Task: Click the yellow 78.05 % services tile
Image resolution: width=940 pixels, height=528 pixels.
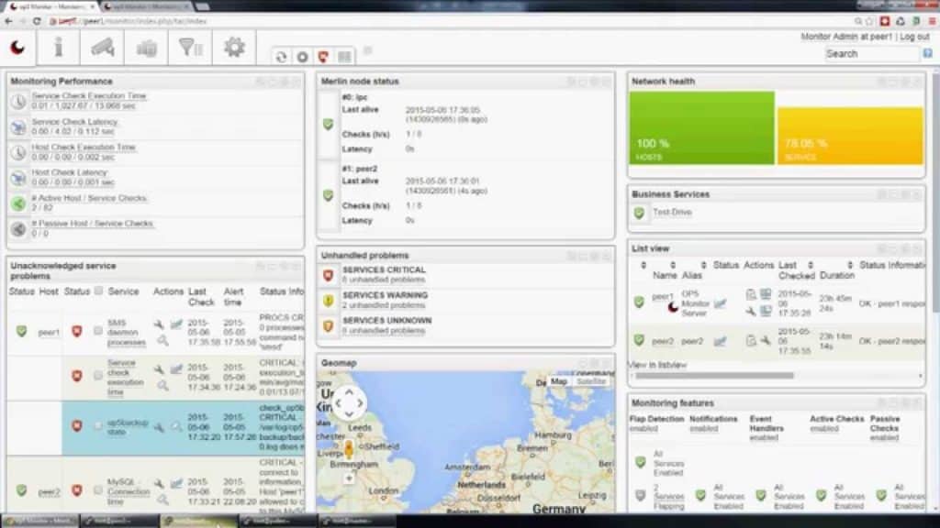Action: 850,136
